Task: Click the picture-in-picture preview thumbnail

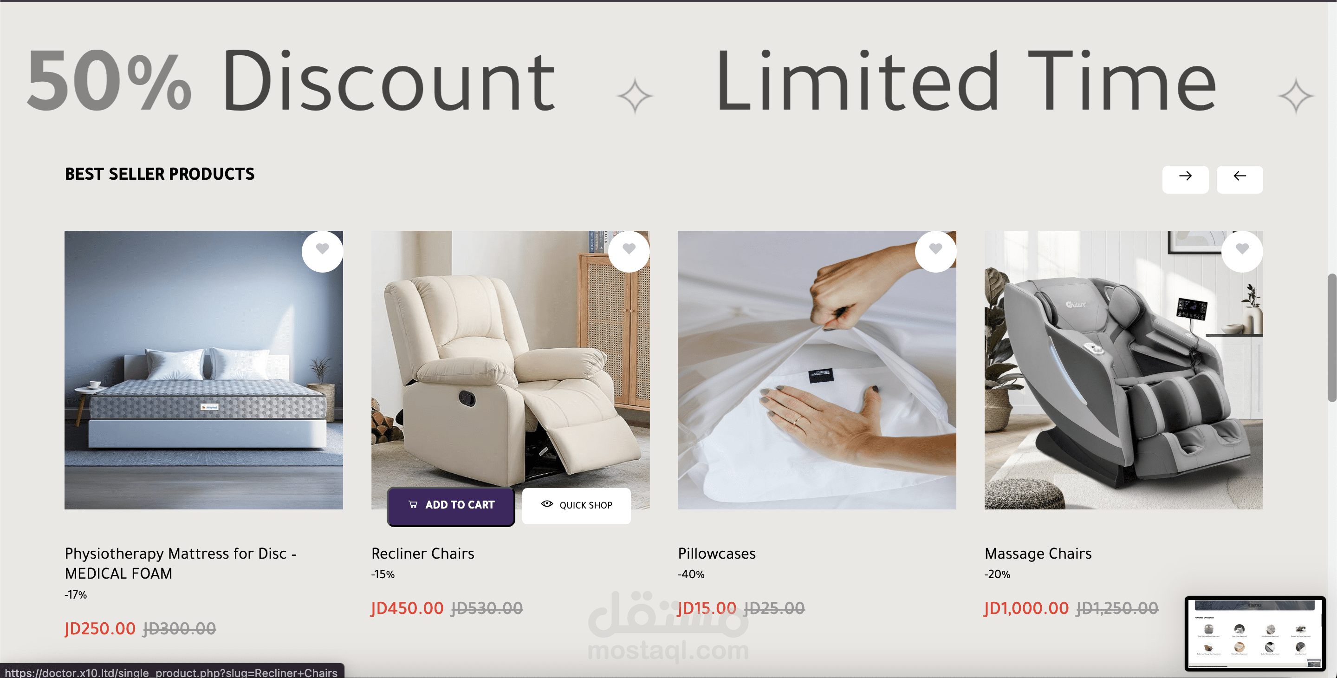Action: tap(1255, 633)
